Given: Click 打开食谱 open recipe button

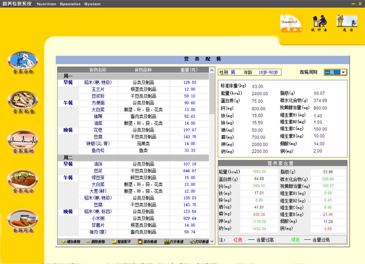Looking at the screenshot, I should click(x=174, y=242).
